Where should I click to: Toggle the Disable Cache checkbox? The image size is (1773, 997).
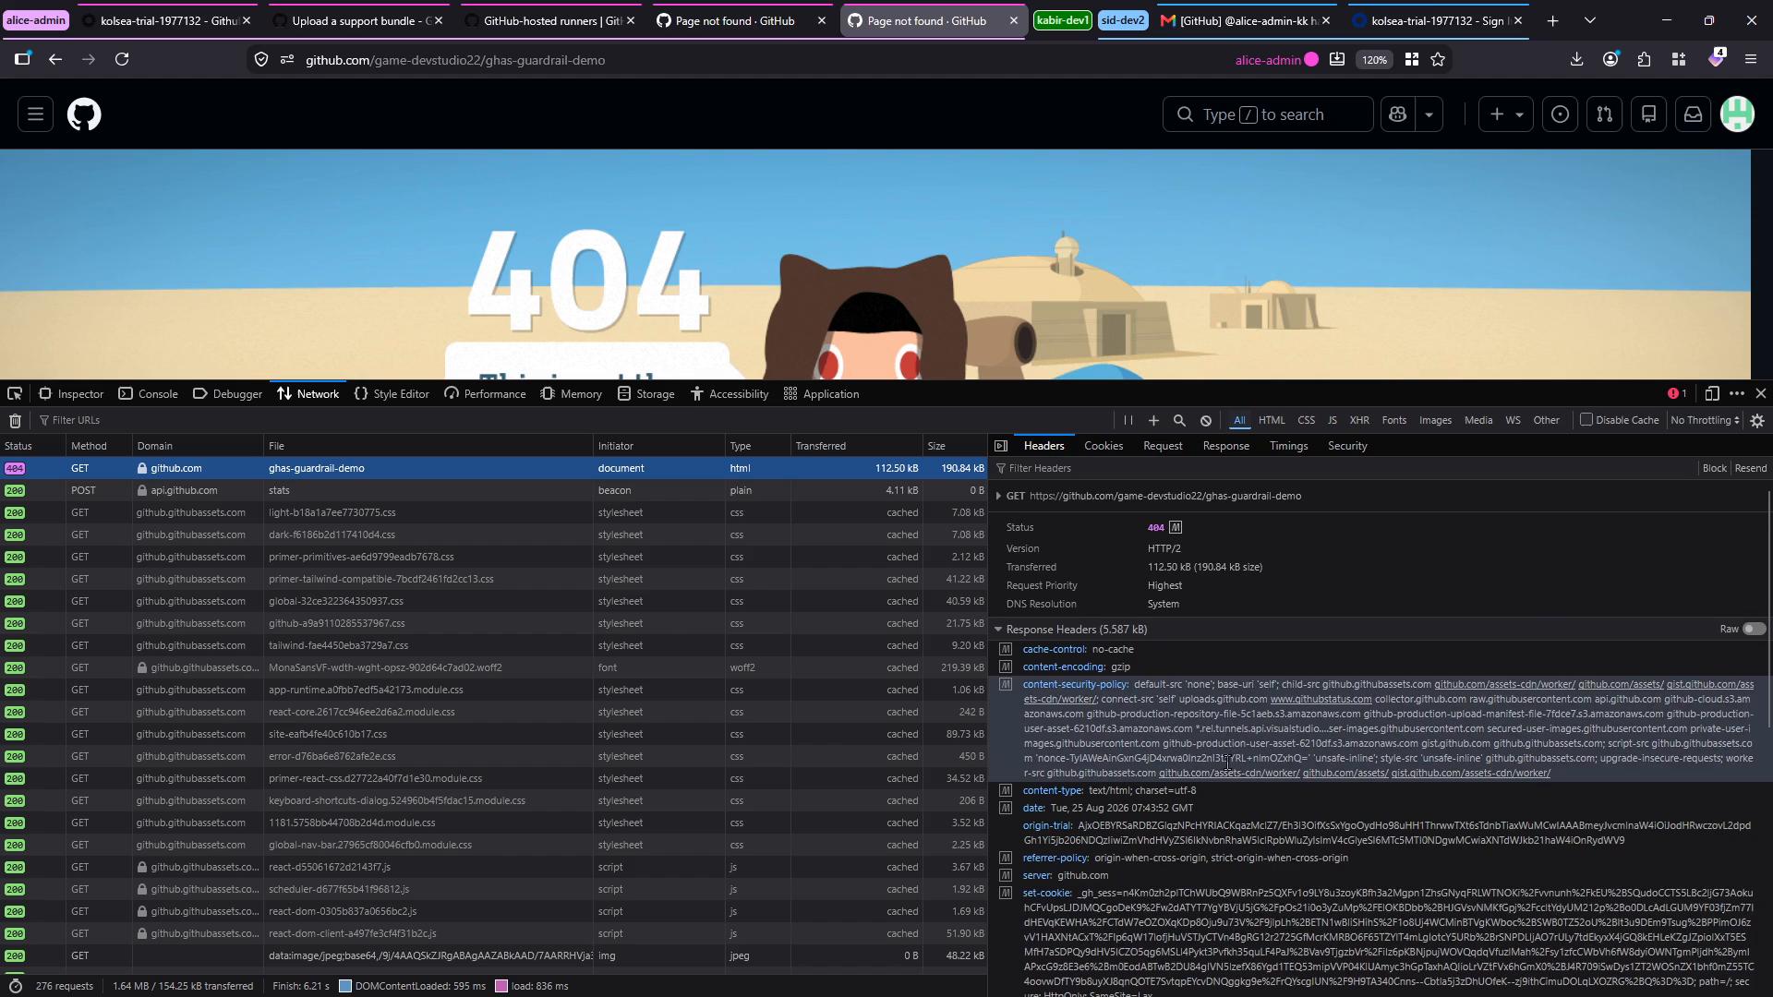coord(1586,420)
